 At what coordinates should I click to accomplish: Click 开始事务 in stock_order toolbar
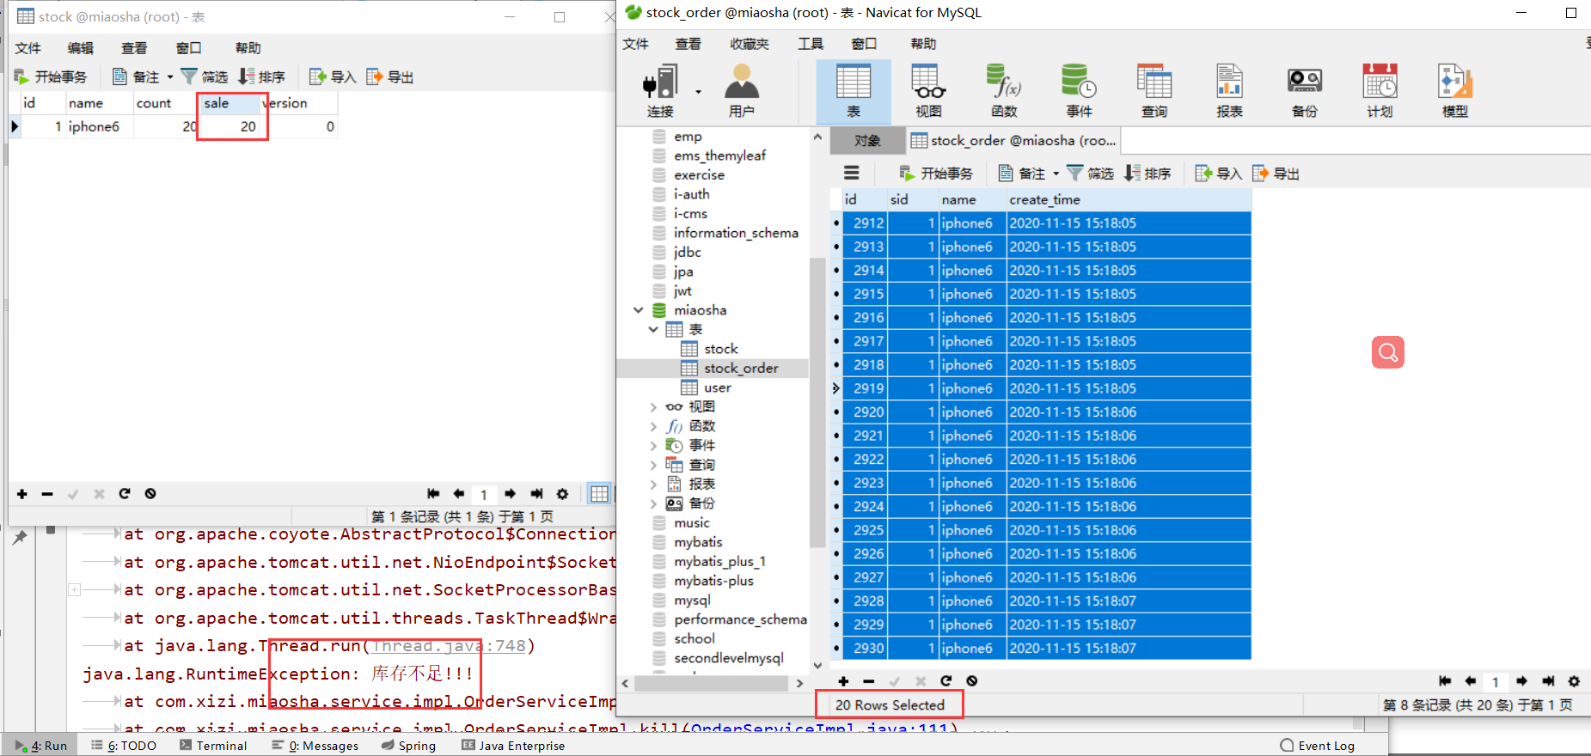click(935, 174)
